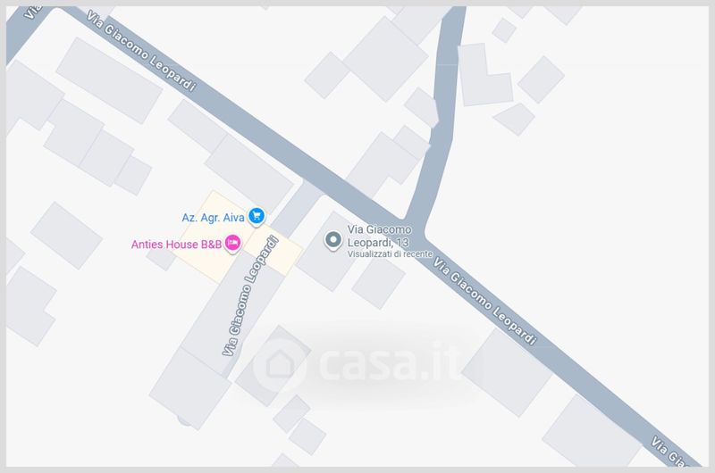Image resolution: width=715 pixels, height=473 pixels.
Task: Open the Az. Agr. Aiva label
Action: [x=213, y=218]
